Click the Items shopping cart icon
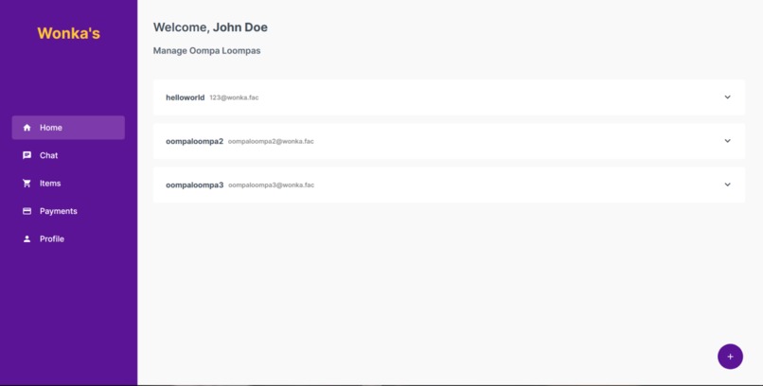The height and width of the screenshot is (386, 763). (27, 184)
